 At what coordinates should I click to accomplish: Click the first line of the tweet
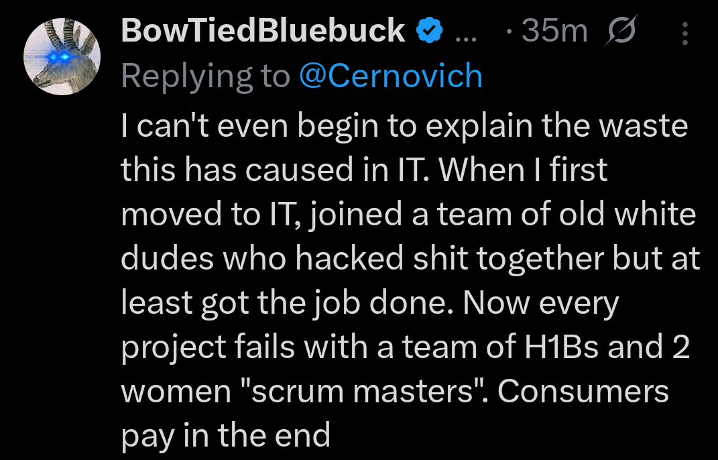coord(402,125)
